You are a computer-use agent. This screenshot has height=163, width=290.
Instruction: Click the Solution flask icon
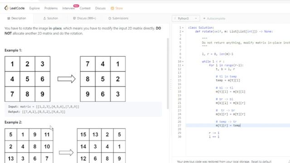[x=44, y=18]
